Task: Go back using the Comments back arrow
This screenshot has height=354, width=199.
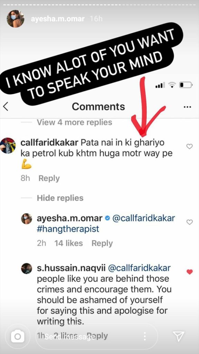Action: (x=6, y=106)
